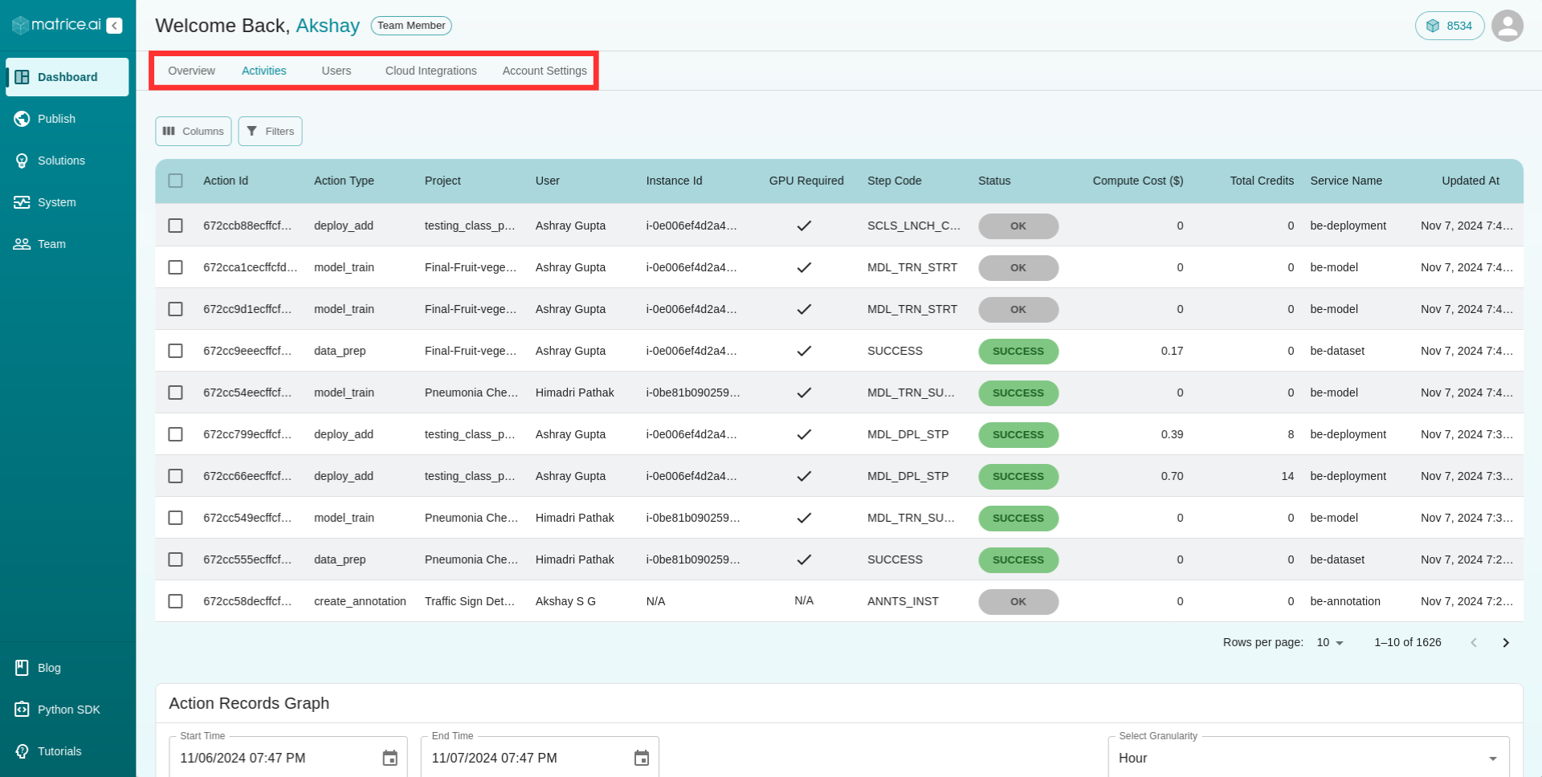
Task: Go to previous page of records
Action: point(1474,642)
